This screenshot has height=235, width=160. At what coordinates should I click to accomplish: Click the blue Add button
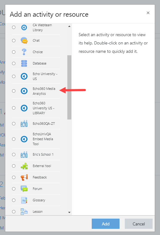(x=106, y=224)
